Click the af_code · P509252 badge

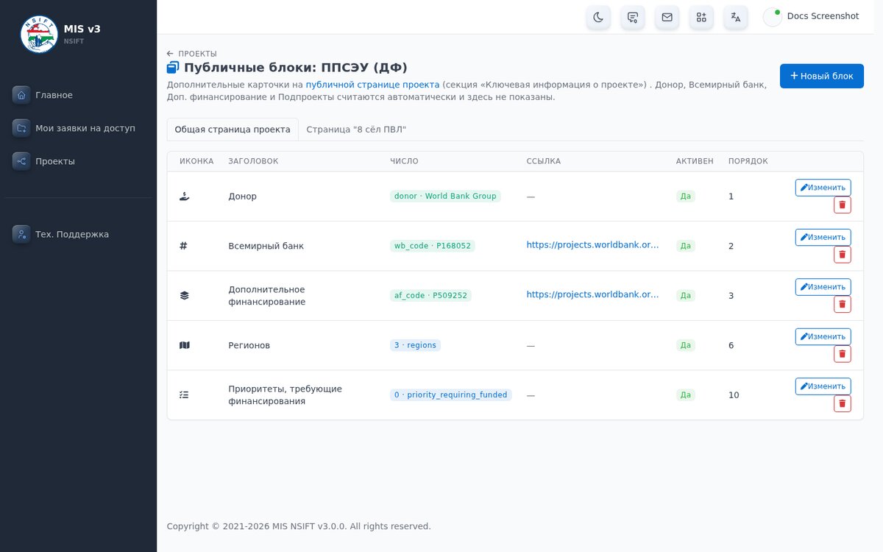[x=430, y=296]
